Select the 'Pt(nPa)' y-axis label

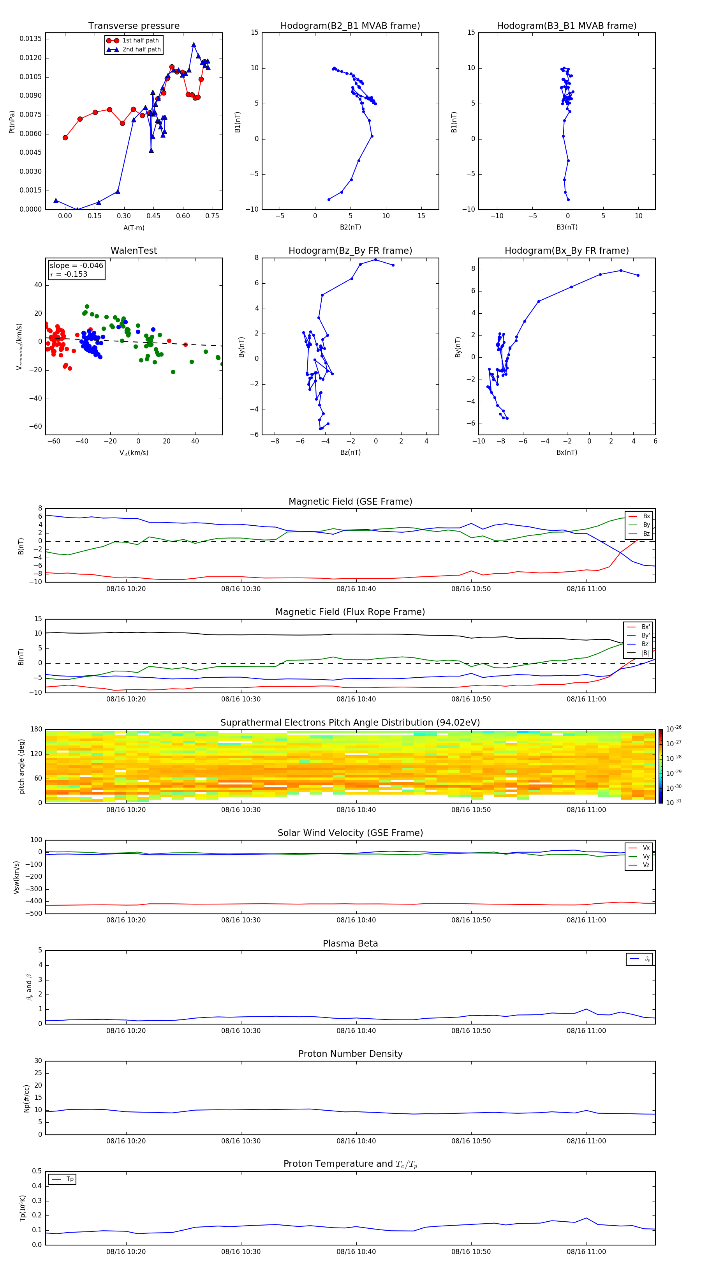[12, 122]
